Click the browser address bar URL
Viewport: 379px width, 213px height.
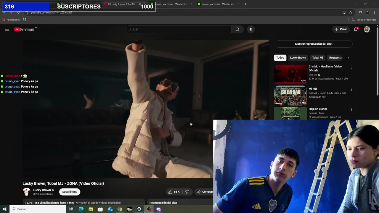pyautogui.click(x=52, y=12)
